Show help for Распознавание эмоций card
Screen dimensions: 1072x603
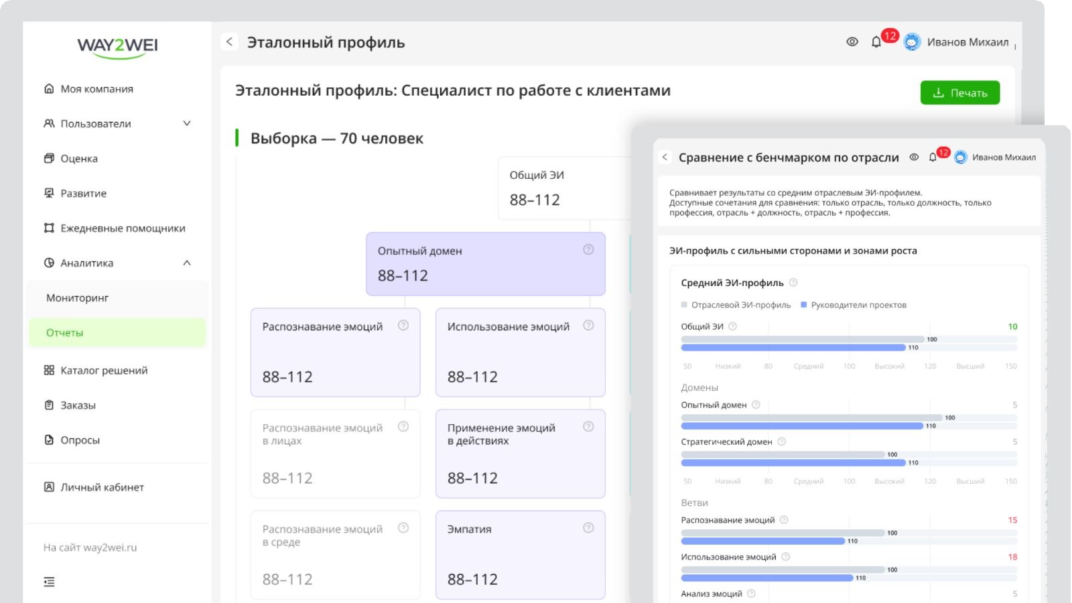(403, 325)
